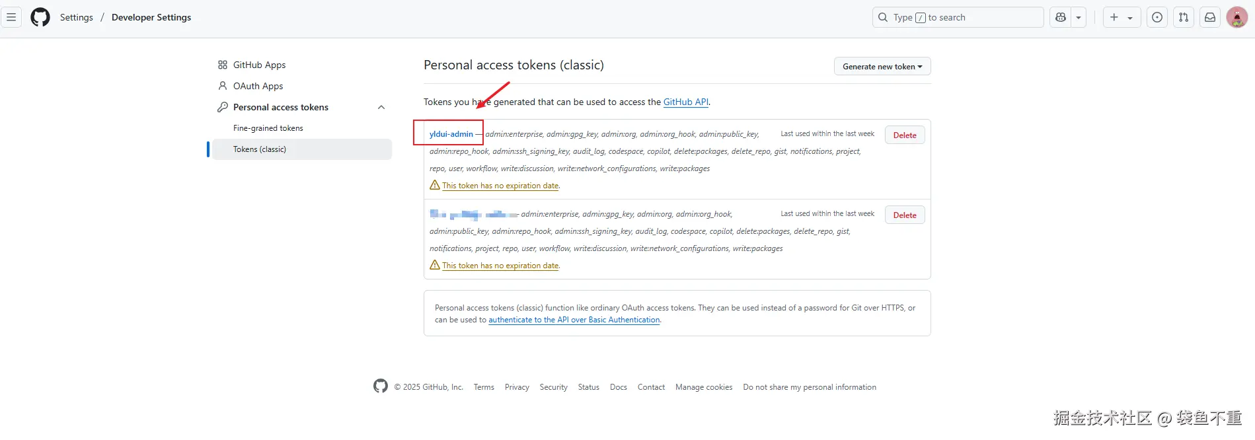The width and height of the screenshot is (1255, 440).
Task: Open the hamburger navigation menu
Action: click(11, 17)
